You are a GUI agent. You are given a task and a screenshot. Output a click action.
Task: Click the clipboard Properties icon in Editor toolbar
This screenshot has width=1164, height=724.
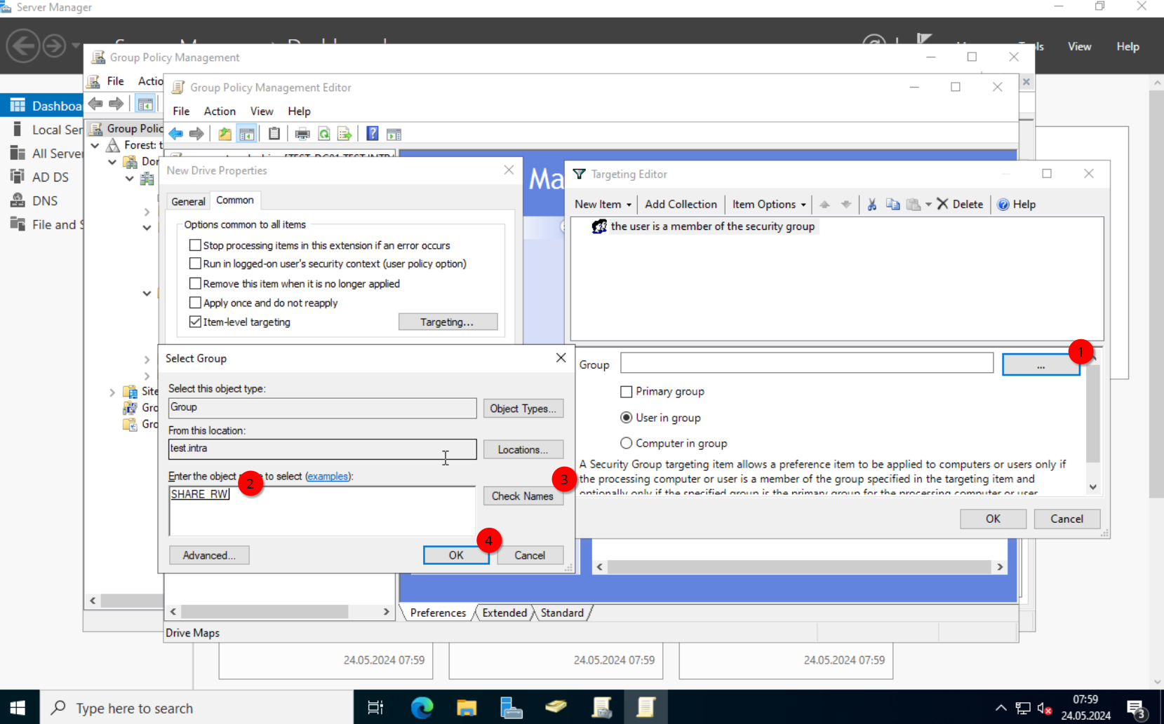click(274, 133)
